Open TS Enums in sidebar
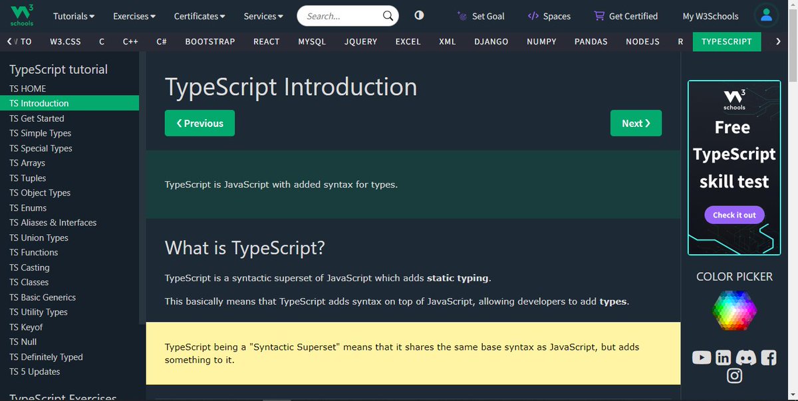The height and width of the screenshot is (401, 798). pyautogui.click(x=69, y=208)
